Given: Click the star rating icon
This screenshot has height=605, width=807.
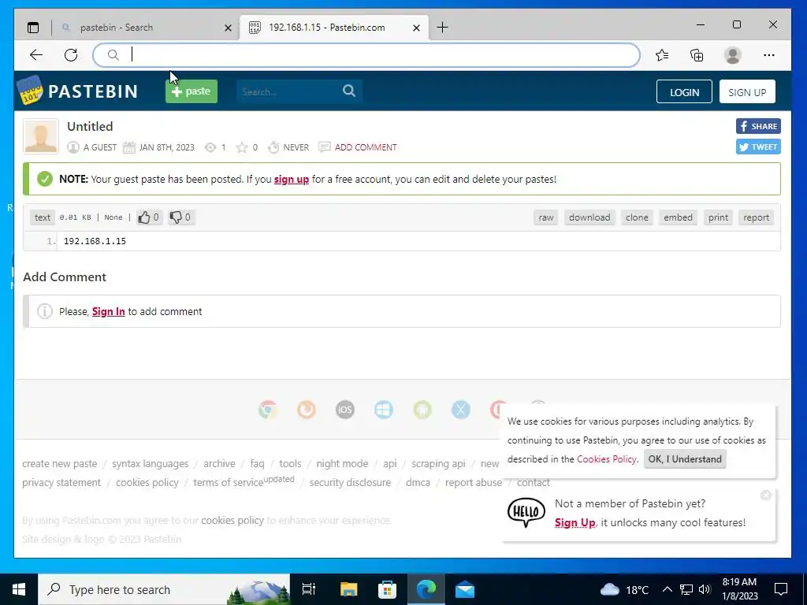Looking at the screenshot, I should [242, 147].
